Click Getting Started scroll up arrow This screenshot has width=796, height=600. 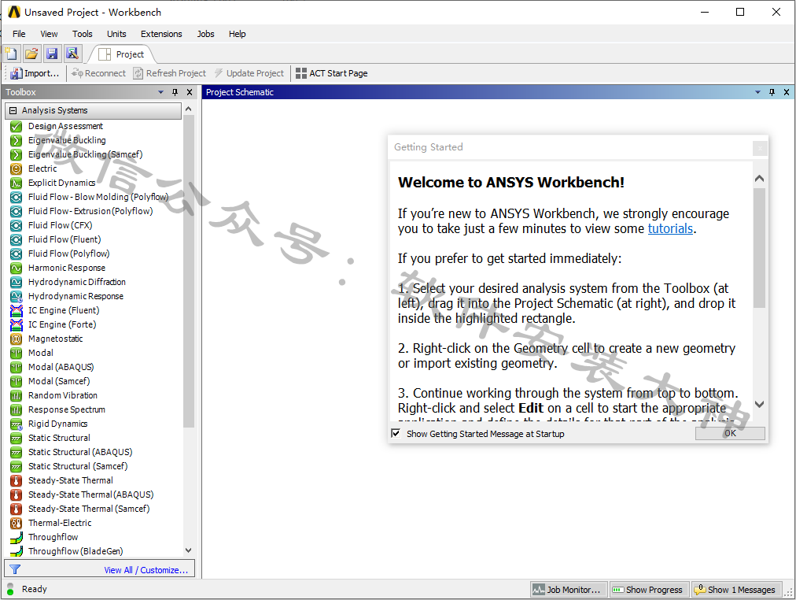(x=759, y=178)
